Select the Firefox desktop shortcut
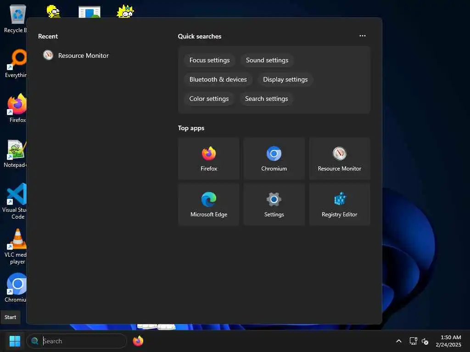This screenshot has height=352, width=470. coord(16,108)
